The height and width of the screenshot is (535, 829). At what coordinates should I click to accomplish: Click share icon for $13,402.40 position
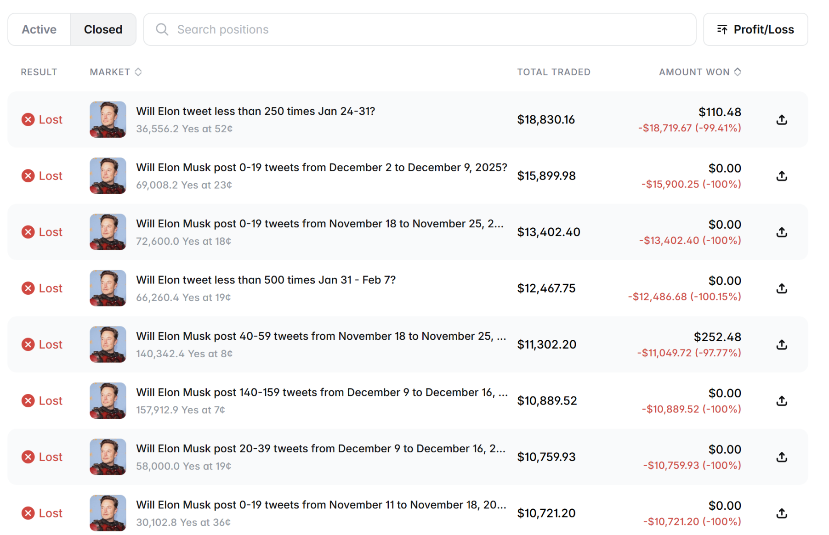click(782, 232)
